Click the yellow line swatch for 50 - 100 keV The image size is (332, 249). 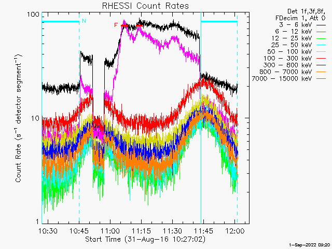click(x=321, y=52)
